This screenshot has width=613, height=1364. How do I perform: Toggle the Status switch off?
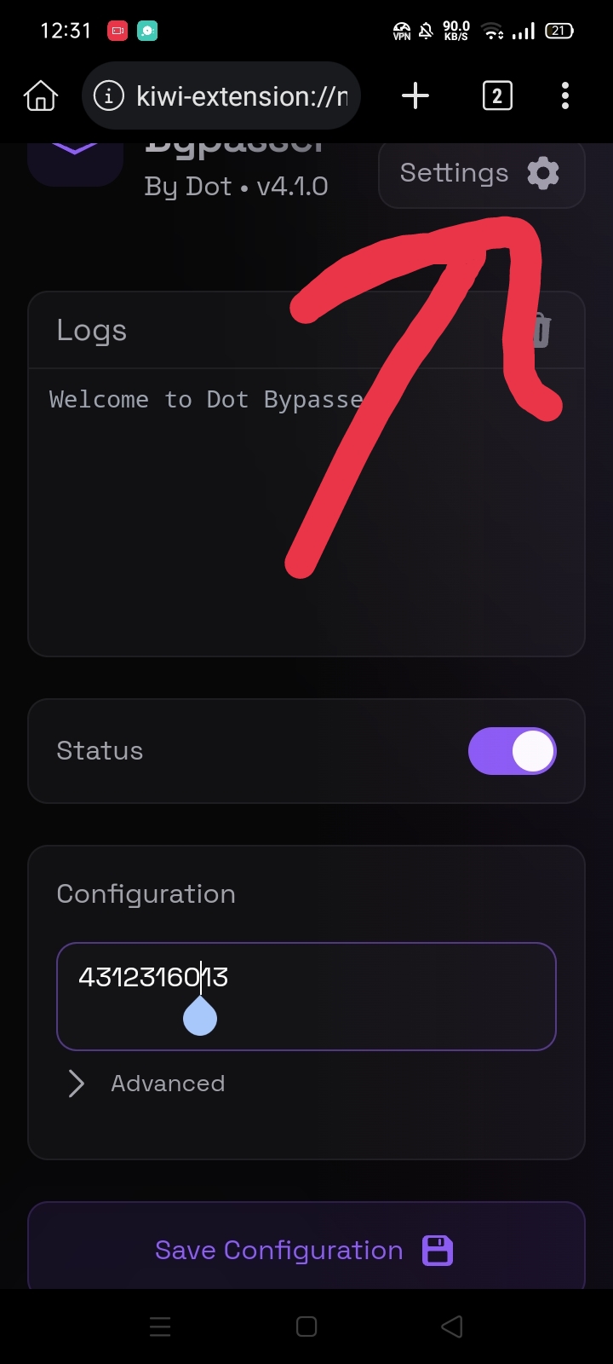click(x=512, y=751)
